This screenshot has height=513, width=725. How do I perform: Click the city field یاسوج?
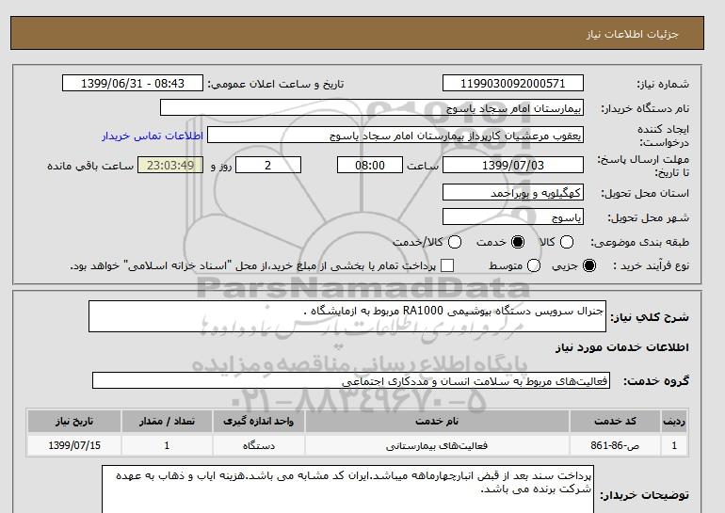(513, 216)
